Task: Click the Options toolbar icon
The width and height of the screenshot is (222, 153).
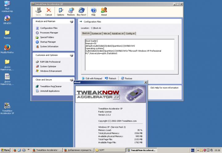Action: [x=60, y=11]
